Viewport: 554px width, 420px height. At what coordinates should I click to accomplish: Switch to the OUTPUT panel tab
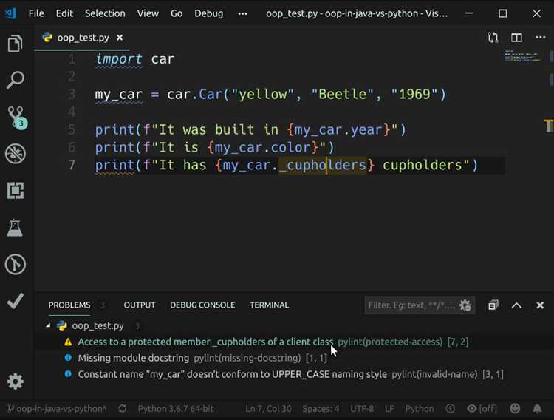[x=139, y=305]
